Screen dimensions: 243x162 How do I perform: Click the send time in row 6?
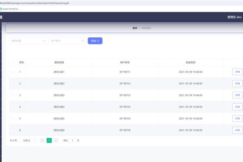(190, 130)
